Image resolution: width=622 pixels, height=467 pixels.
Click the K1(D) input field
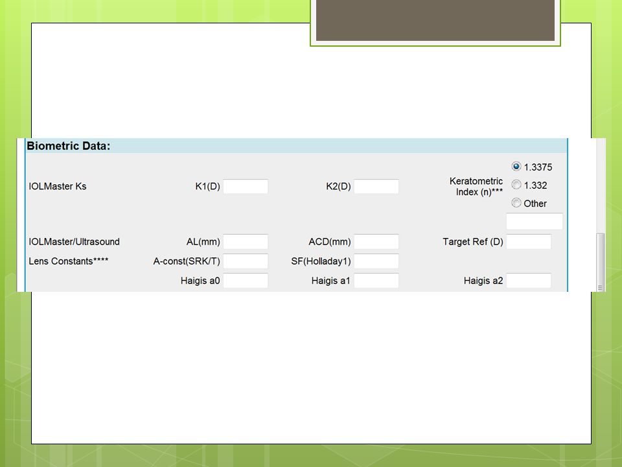click(x=246, y=186)
